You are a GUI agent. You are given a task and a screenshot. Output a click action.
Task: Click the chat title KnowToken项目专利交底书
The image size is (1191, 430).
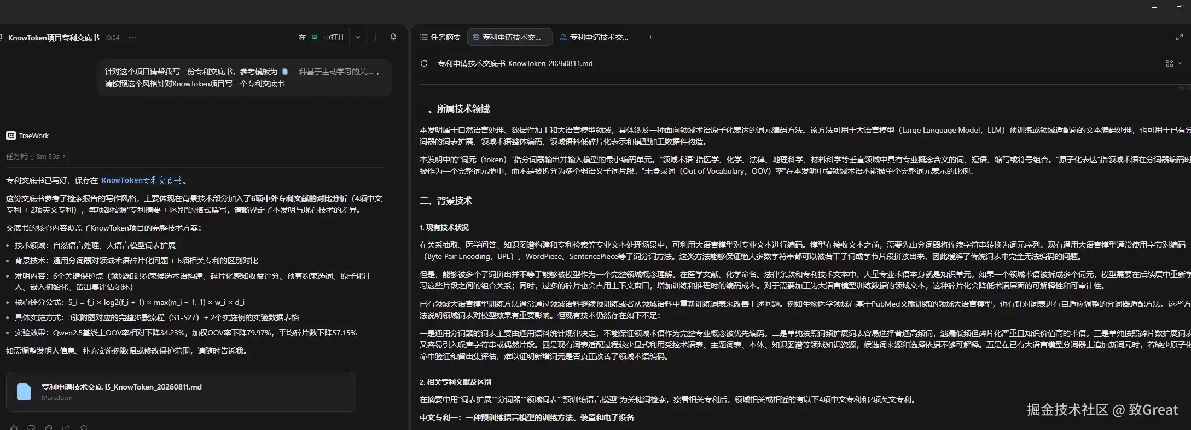tap(54, 38)
